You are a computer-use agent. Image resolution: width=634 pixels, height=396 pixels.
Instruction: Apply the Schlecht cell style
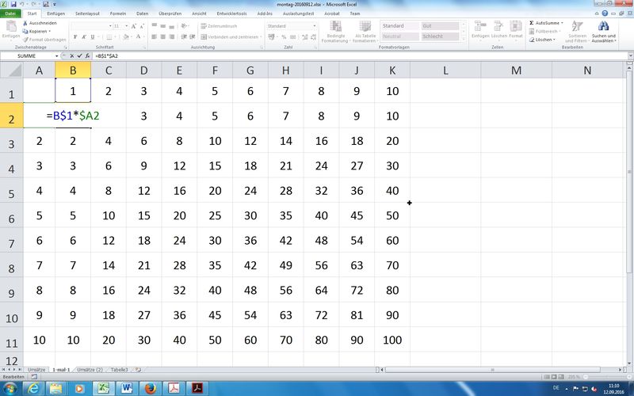(x=440, y=36)
